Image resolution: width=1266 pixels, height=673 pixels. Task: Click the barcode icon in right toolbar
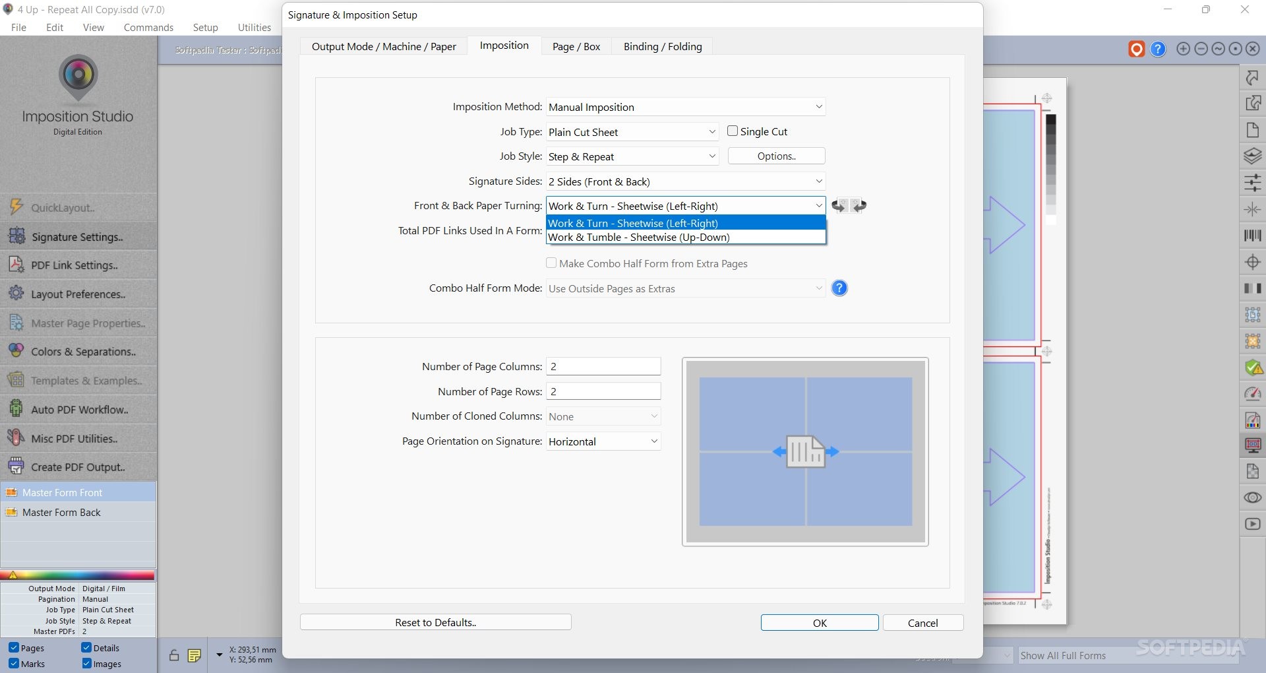click(x=1252, y=236)
